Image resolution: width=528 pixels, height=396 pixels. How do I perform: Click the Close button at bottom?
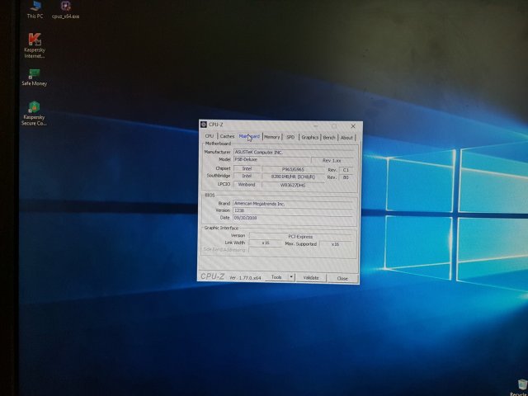(342, 278)
